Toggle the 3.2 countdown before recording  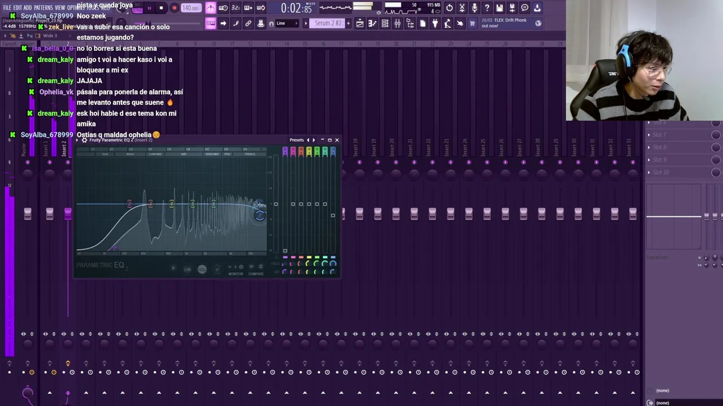pyautogui.click(x=236, y=8)
